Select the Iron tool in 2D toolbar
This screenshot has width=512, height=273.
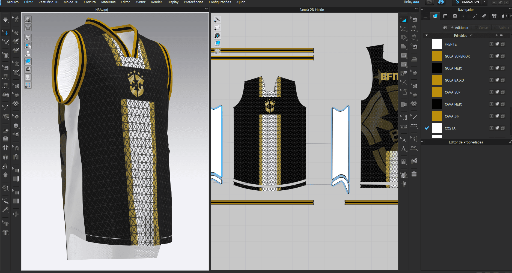[x=414, y=59]
